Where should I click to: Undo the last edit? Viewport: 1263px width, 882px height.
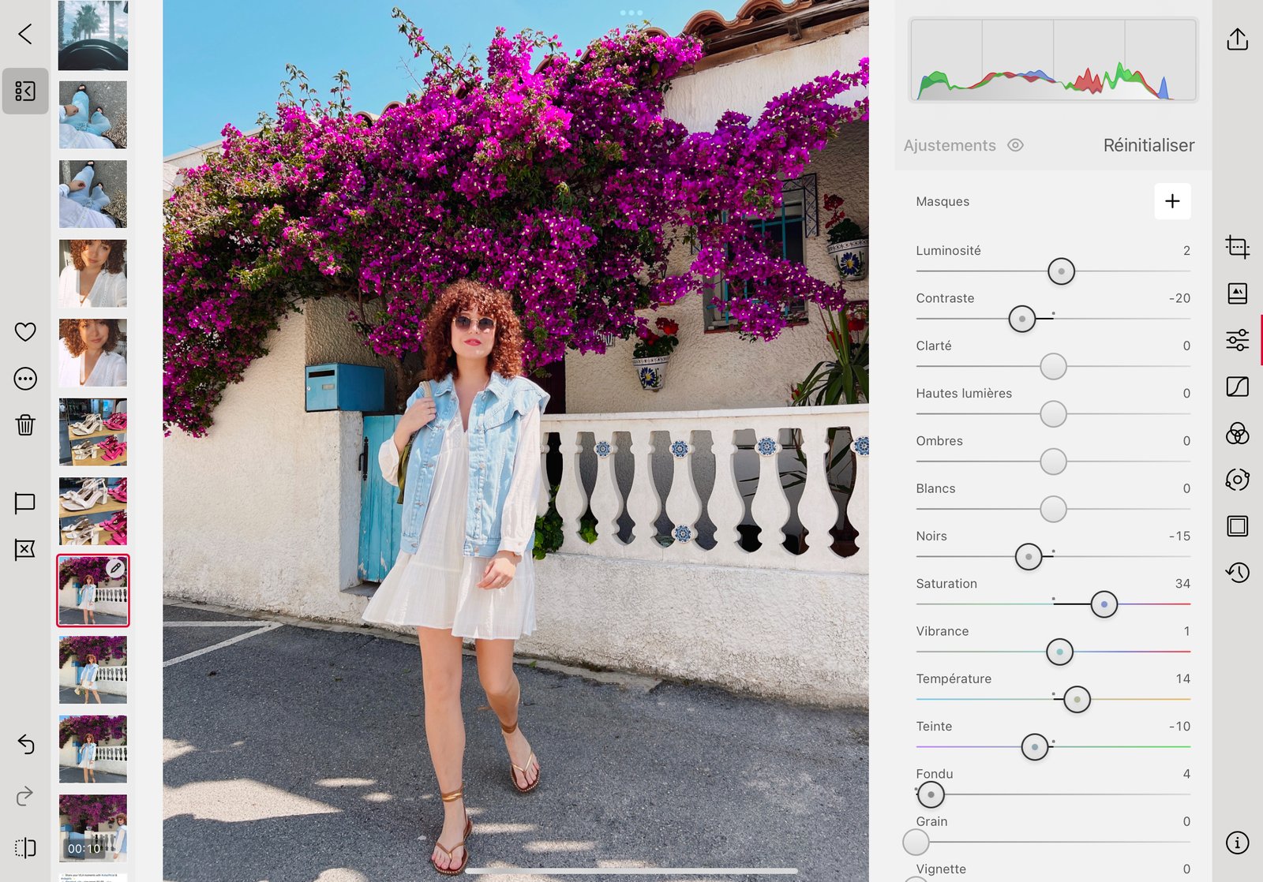[x=25, y=744]
